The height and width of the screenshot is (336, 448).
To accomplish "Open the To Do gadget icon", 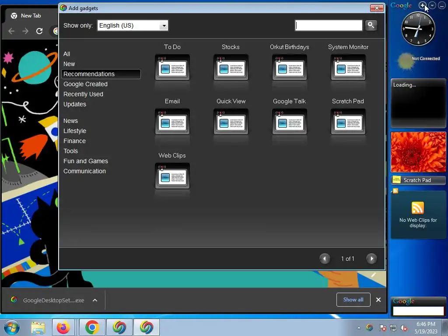I will [172, 67].
